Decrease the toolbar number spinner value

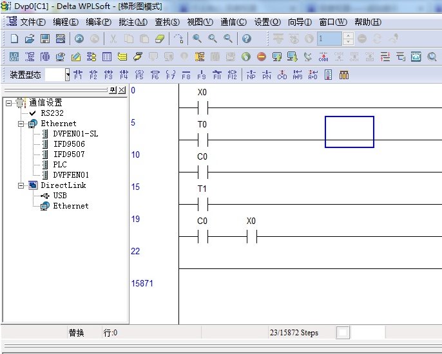pyautogui.click(x=349, y=42)
